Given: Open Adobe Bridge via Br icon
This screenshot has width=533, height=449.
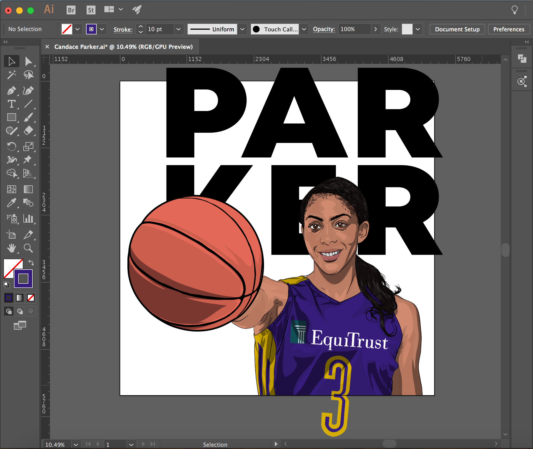Looking at the screenshot, I should point(71,10).
